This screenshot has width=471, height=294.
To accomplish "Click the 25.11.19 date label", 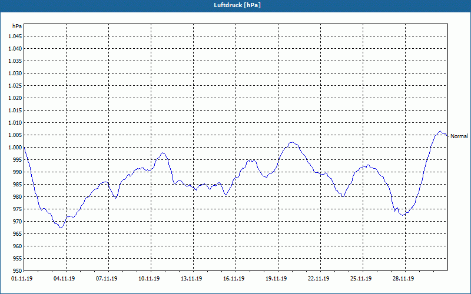I will point(361,279).
